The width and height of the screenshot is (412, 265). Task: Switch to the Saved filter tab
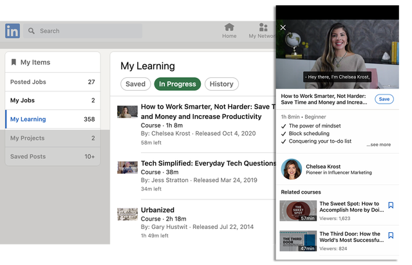click(x=136, y=84)
